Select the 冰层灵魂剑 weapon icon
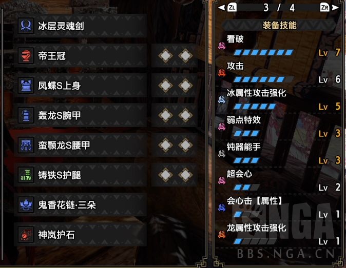Viewport: 346px width, 268px height. click(x=26, y=26)
